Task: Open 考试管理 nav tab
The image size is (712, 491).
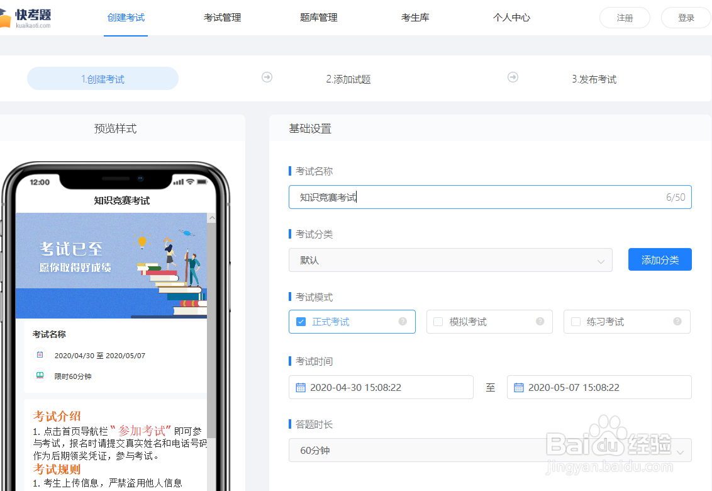Action: point(222,18)
